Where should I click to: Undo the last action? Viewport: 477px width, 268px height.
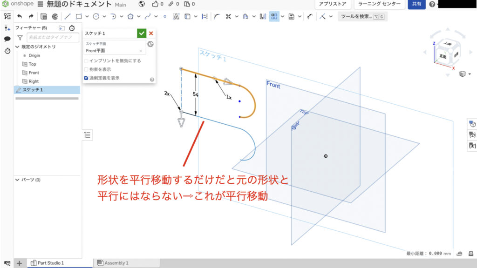(20, 16)
